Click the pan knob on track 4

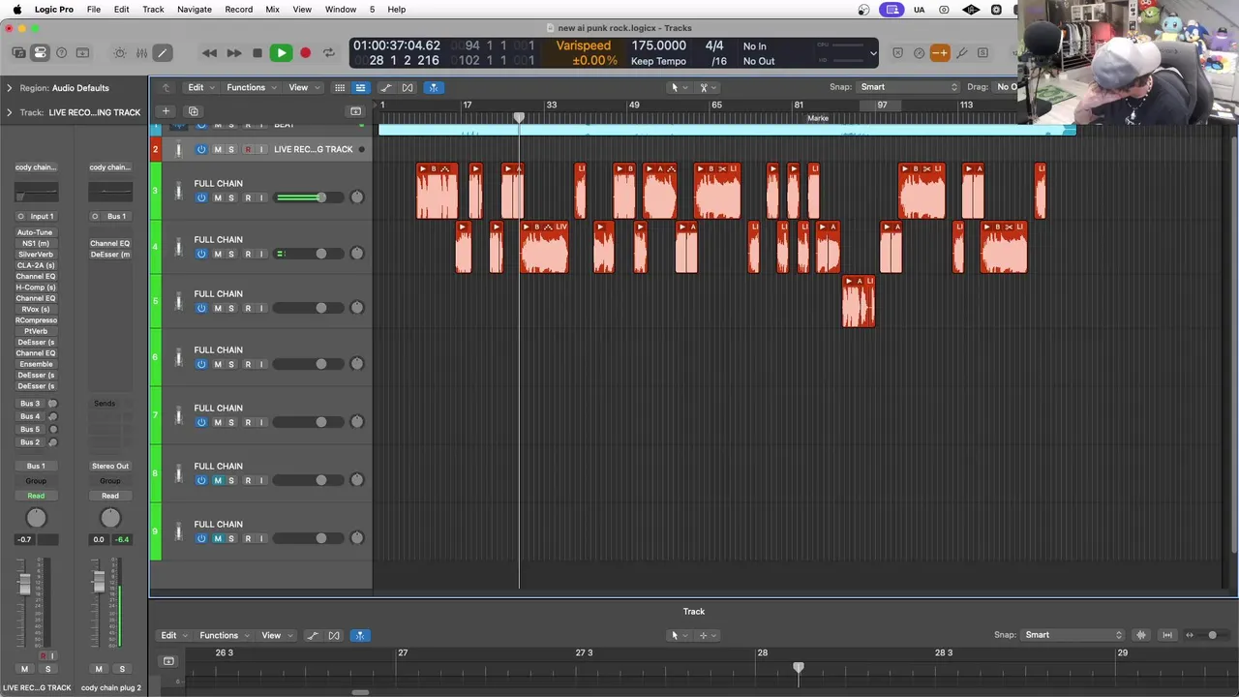click(357, 254)
